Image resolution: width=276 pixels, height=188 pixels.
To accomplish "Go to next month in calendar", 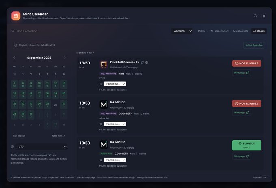I will pos(65,58).
